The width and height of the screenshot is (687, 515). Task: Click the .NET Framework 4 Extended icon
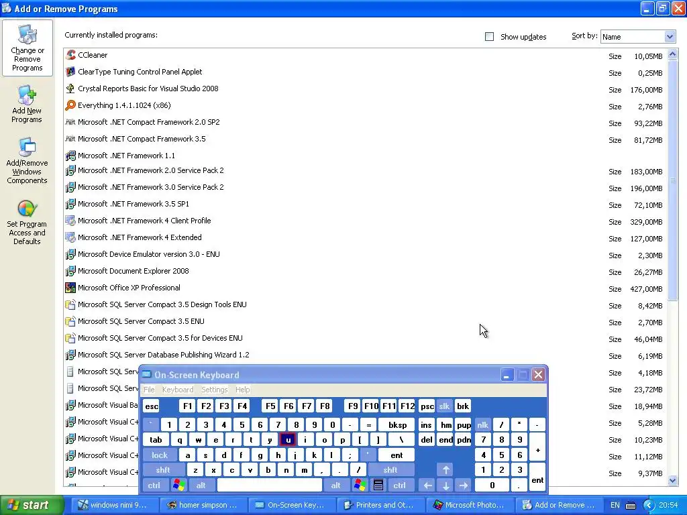(x=70, y=237)
